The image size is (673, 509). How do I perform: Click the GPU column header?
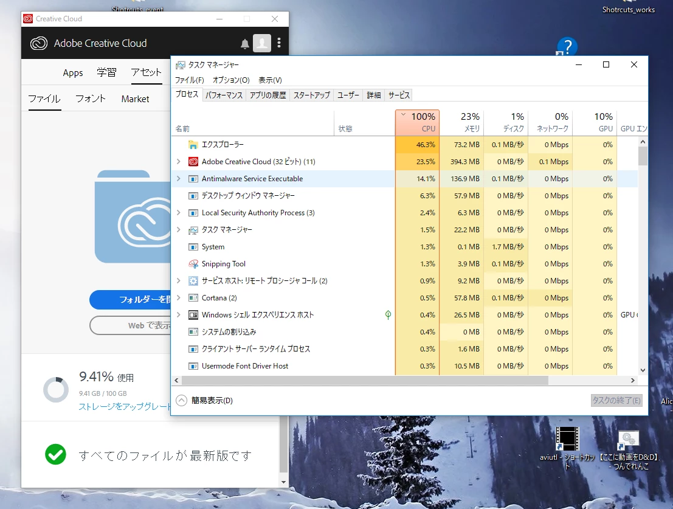tap(595, 122)
